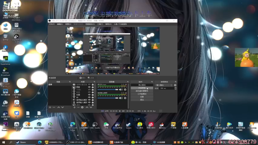Open the second mixer channel gear settings
The image size is (258, 145).
(125, 98)
